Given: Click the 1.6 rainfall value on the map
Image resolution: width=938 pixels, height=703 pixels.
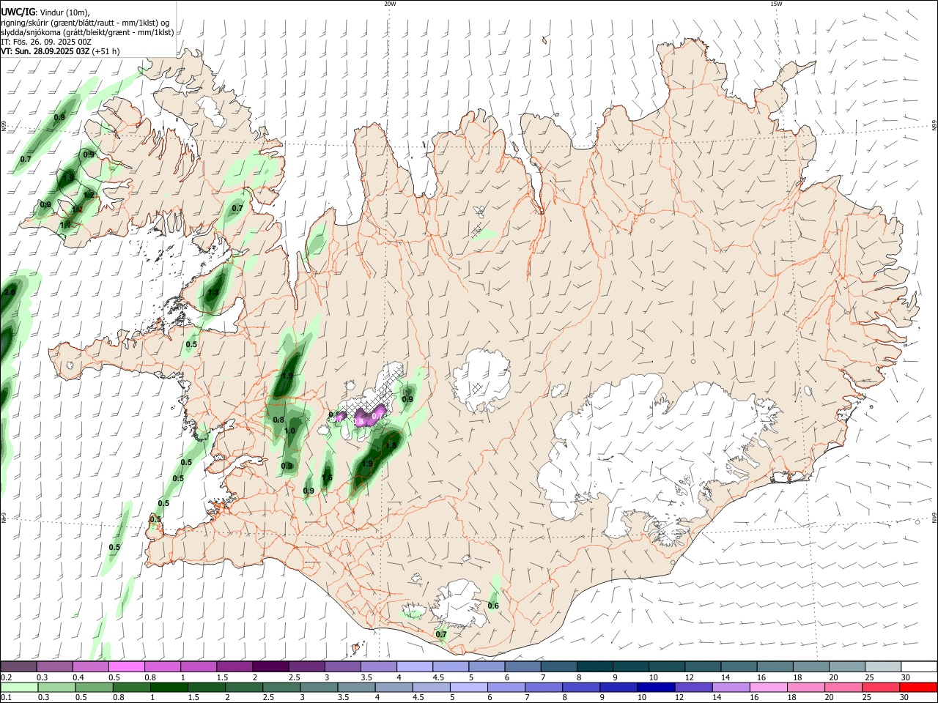Looking at the screenshot, I should [327, 477].
